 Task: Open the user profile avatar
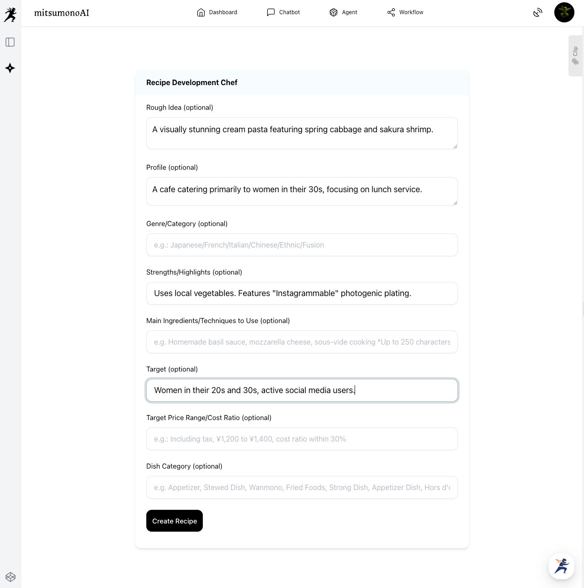(x=564, y=12)
